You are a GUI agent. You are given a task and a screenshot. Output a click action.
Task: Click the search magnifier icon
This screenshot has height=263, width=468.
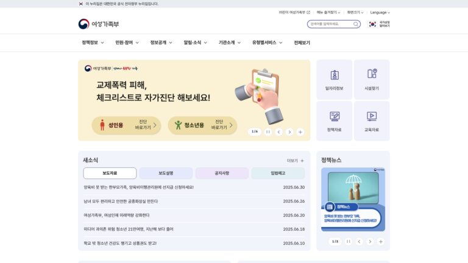(356, 24)
